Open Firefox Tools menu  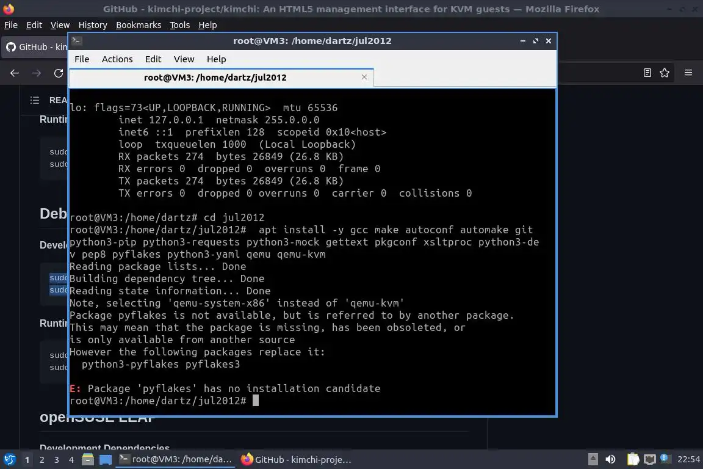tap(180, 25)
